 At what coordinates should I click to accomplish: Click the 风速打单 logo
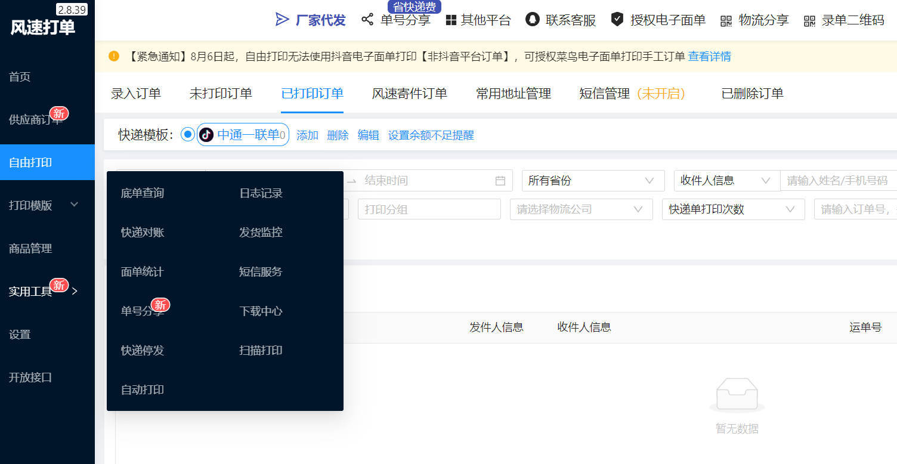click(43, 27)
